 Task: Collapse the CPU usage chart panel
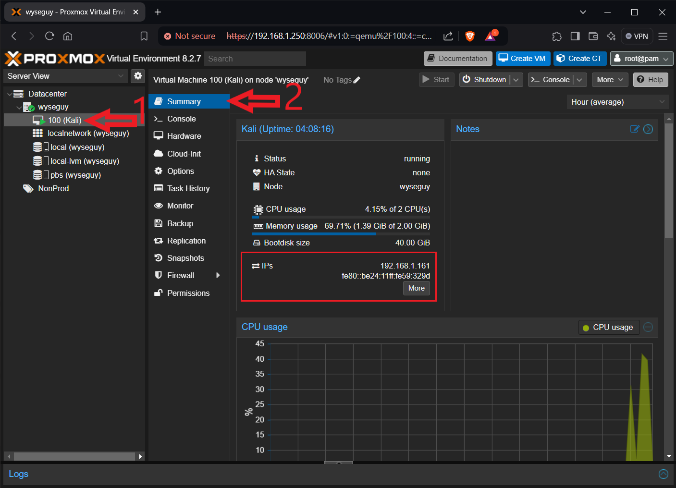pyautogui.click(x=648, y=327)
